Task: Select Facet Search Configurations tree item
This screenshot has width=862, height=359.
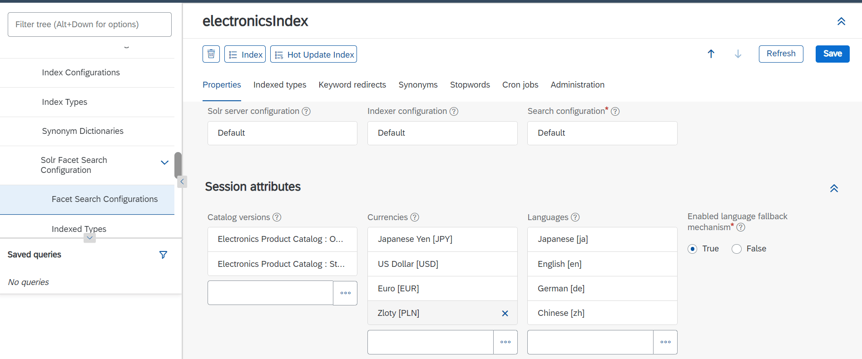Action: point(87,199)
